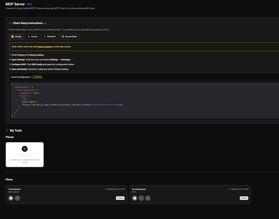Viewport: 279px width, 219px height.
Task: Click the calendar icon by Yesterday at 8:51 PM
Action: click(x=106, y=189)
